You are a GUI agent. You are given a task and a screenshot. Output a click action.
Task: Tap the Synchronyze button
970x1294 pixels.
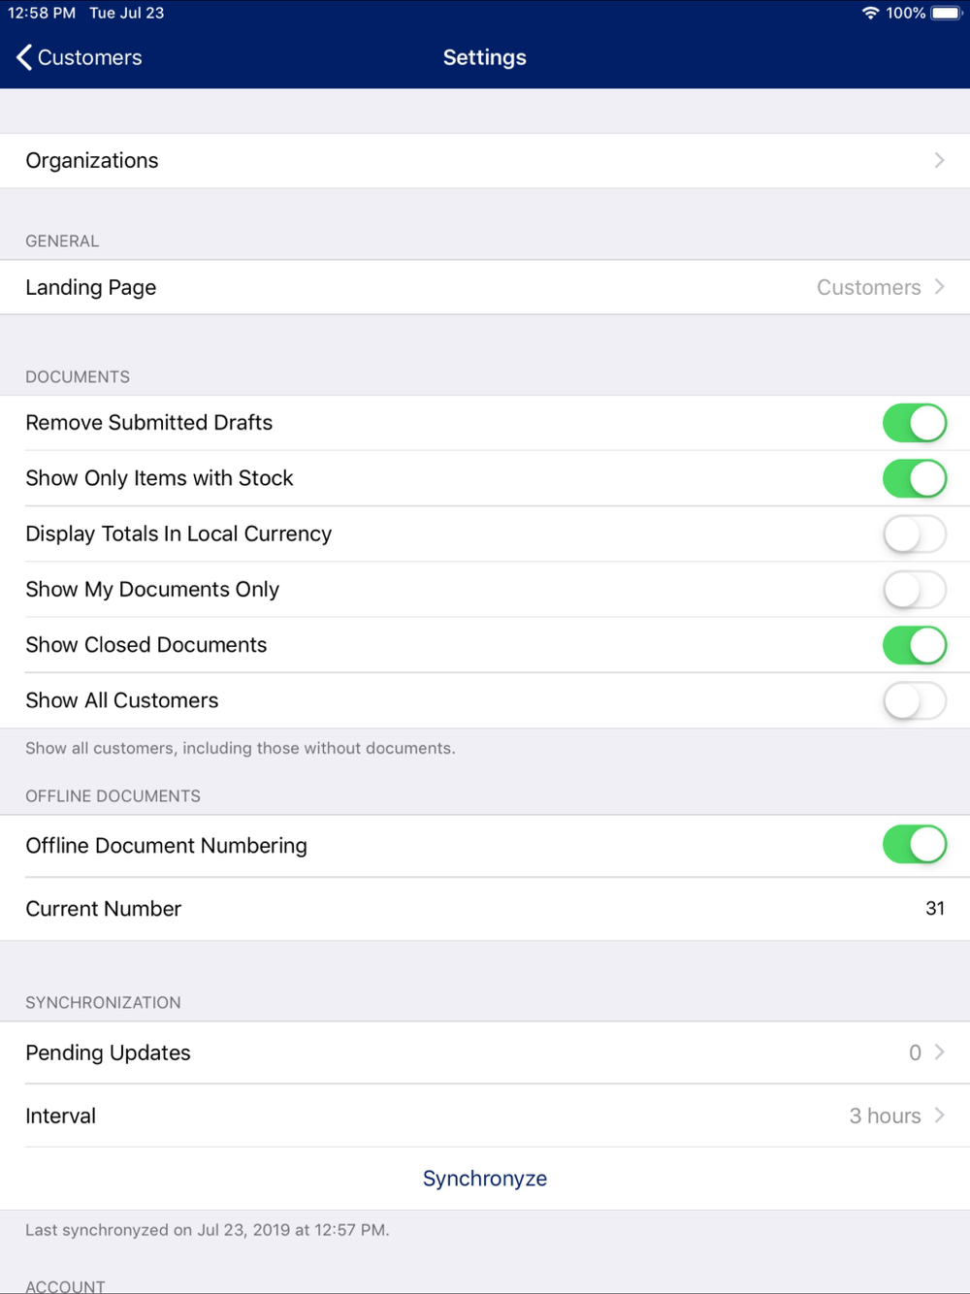coord(485,1179)
